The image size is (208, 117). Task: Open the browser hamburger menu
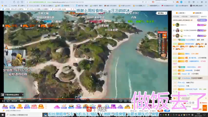pyautogui.click(x=189, y=2)
